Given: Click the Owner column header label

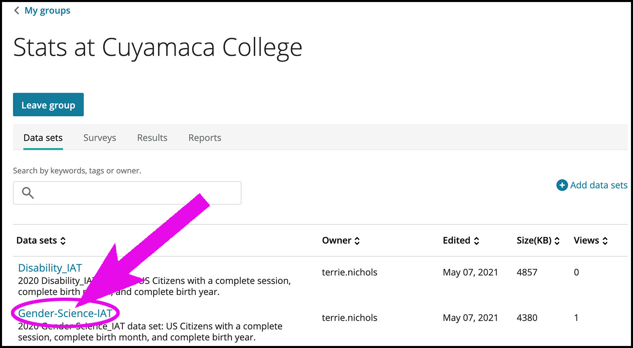Looking at the screenshot, I should [x=337, y=240].
